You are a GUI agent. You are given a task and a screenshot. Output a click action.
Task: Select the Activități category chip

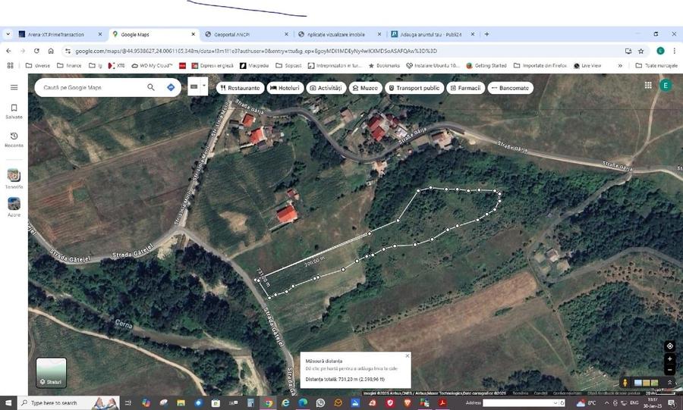point(326,88)
